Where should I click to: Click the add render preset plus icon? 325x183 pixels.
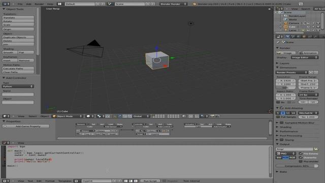click(311, 72)
